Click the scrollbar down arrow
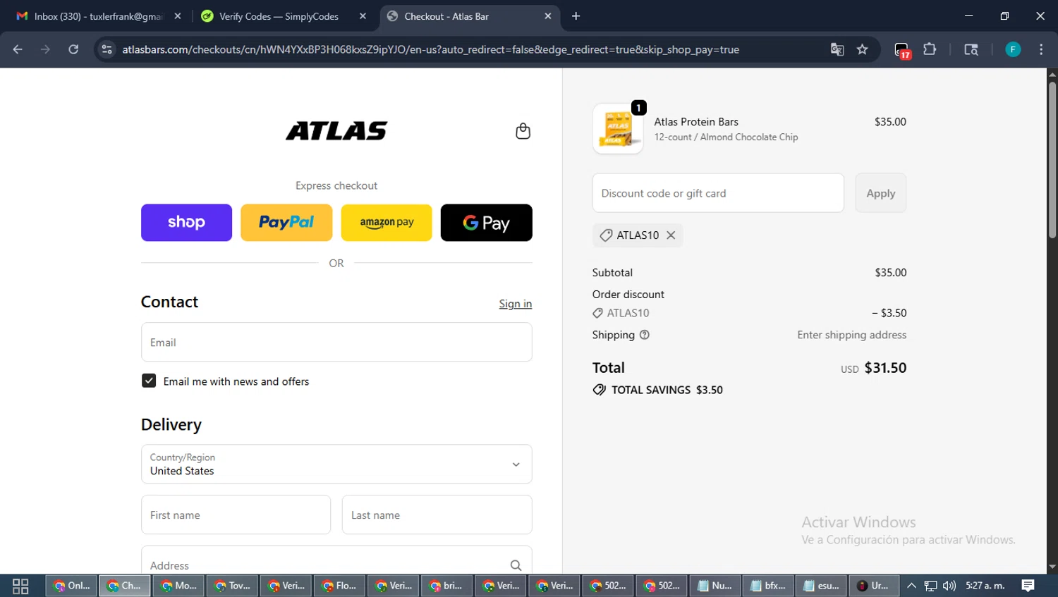Image resolution: width=1058 pixels, height=597 pixels. click(1052, 567)
